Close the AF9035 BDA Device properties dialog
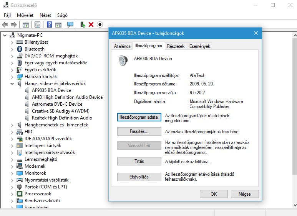The width and height of the screenshot is (297, 216). pyautogui.click(x=256, y=33)
